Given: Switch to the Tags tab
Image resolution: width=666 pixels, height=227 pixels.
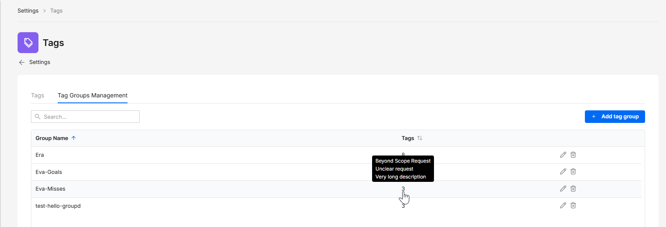Looking at the screenshot, I should [38, 95].
